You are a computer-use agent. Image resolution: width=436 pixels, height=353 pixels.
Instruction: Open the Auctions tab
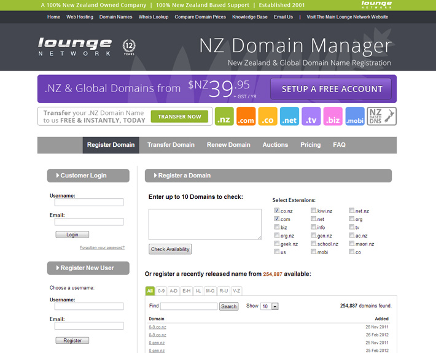pos(275,145)
